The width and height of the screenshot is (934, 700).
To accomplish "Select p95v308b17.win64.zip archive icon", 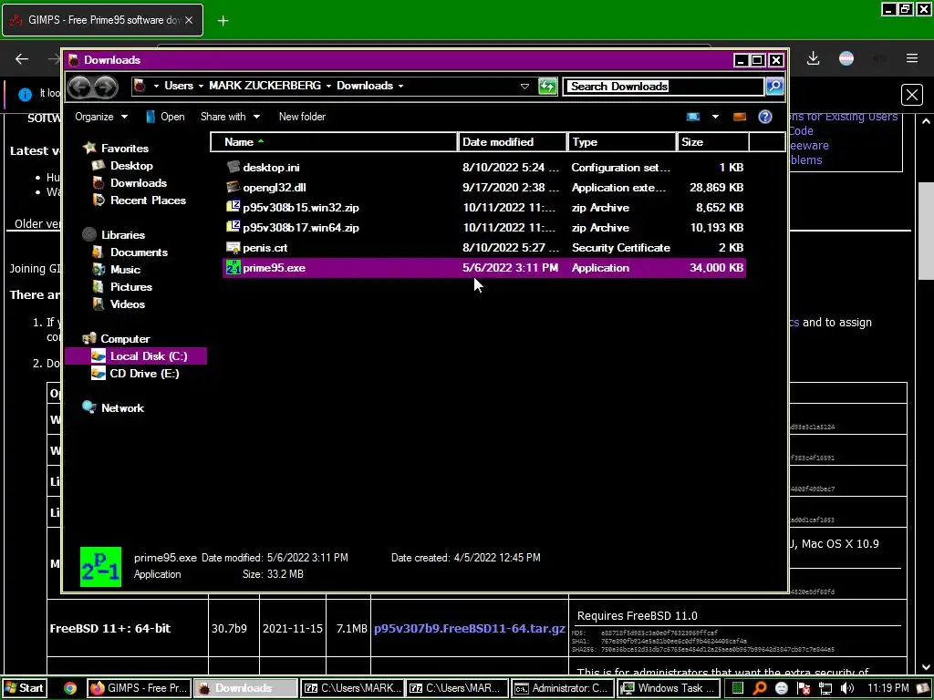I will click(x=233, y=227).
